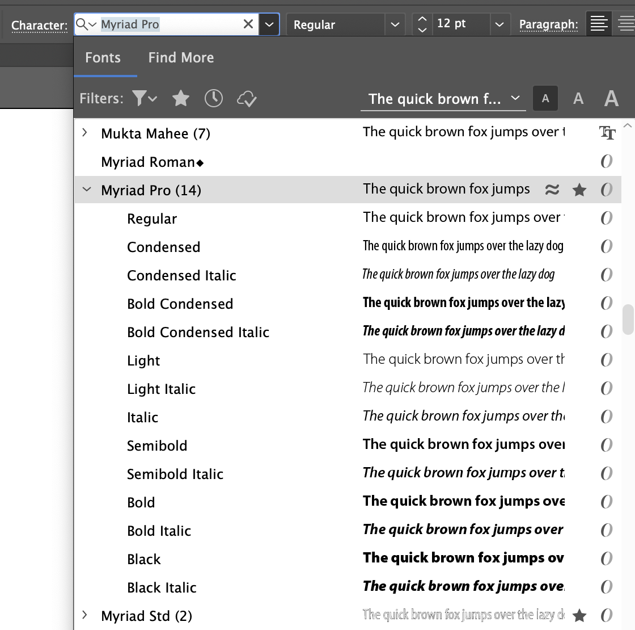Clear the font search field

point(248,24)
